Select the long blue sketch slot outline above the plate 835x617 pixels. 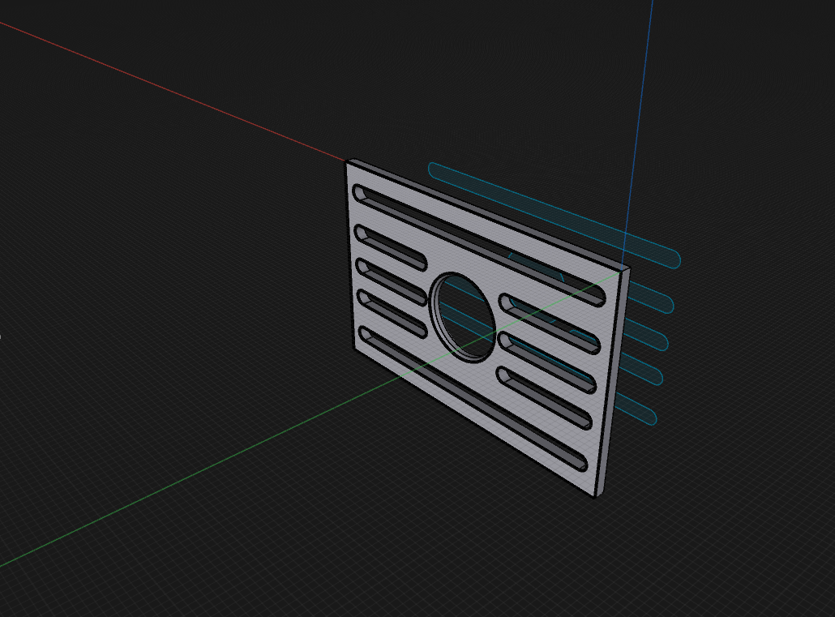555,215
